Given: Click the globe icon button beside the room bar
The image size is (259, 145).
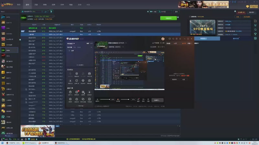Looking at the screenshot, I should click(x=51, y=12).
